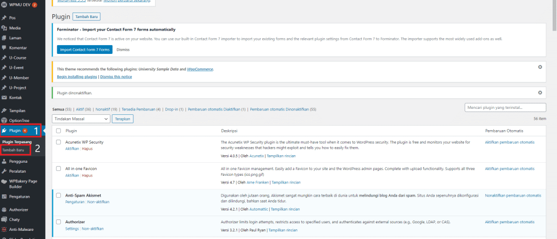Open Plugin Terpasang submenu item
557x239 pixels.
[x=17, y=142]
